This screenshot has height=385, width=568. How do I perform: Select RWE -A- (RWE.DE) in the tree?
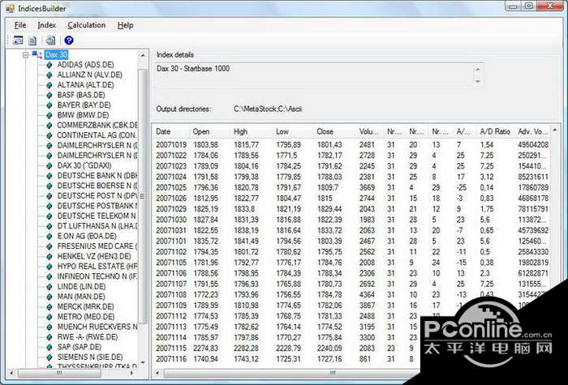(x=88, y=337)
